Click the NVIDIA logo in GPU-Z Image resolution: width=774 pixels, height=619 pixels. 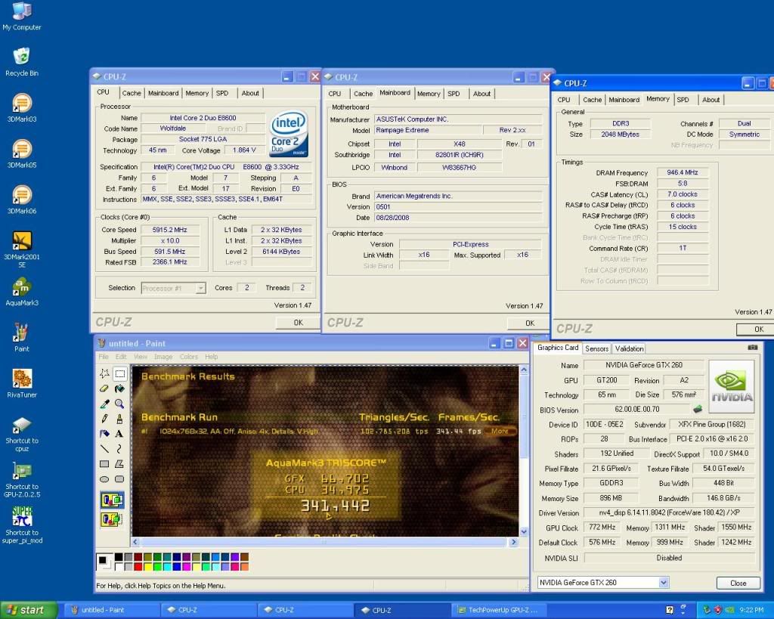[732, 386]
